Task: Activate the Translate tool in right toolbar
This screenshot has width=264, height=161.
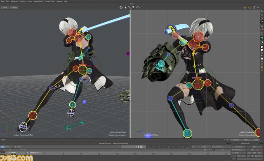Action: click(x=262, y=18)
